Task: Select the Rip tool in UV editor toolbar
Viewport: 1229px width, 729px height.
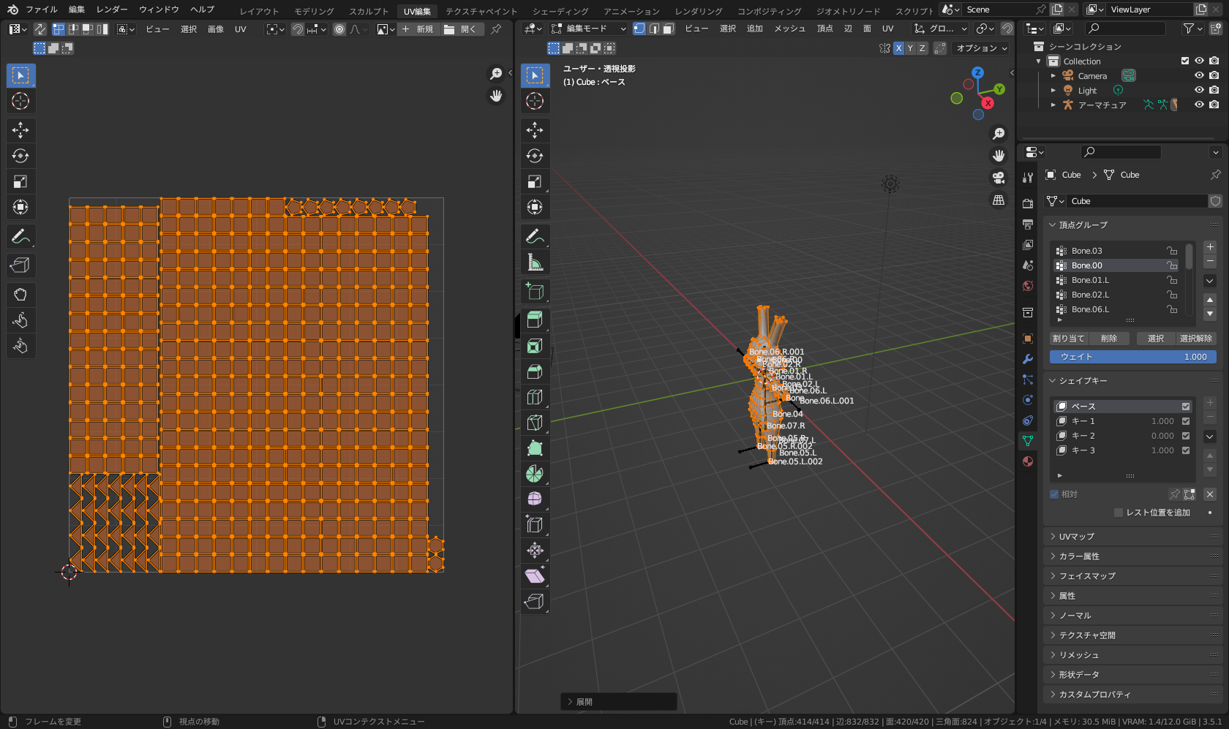Action: pos(20,265)
